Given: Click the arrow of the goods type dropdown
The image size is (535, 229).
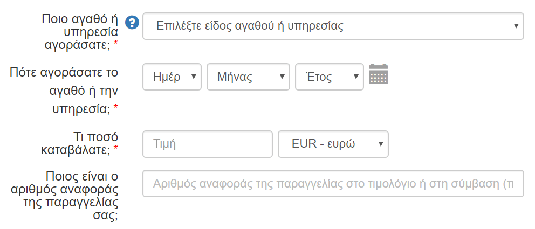Looking at the screenshot, I should (516, 26).
